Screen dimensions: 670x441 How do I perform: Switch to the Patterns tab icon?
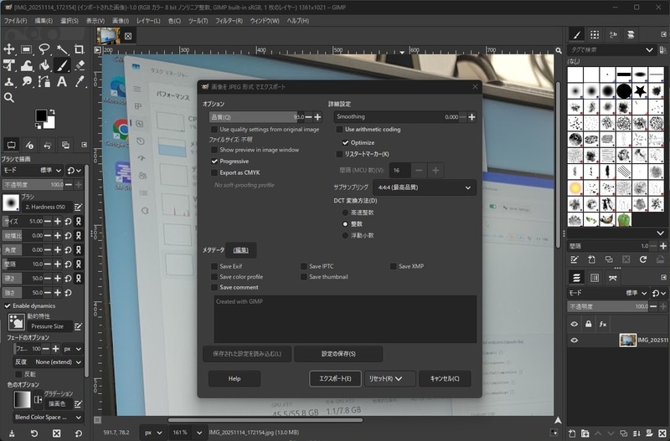(595, 34)
